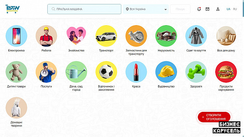Click the Знайомства label text

(76, 50)
